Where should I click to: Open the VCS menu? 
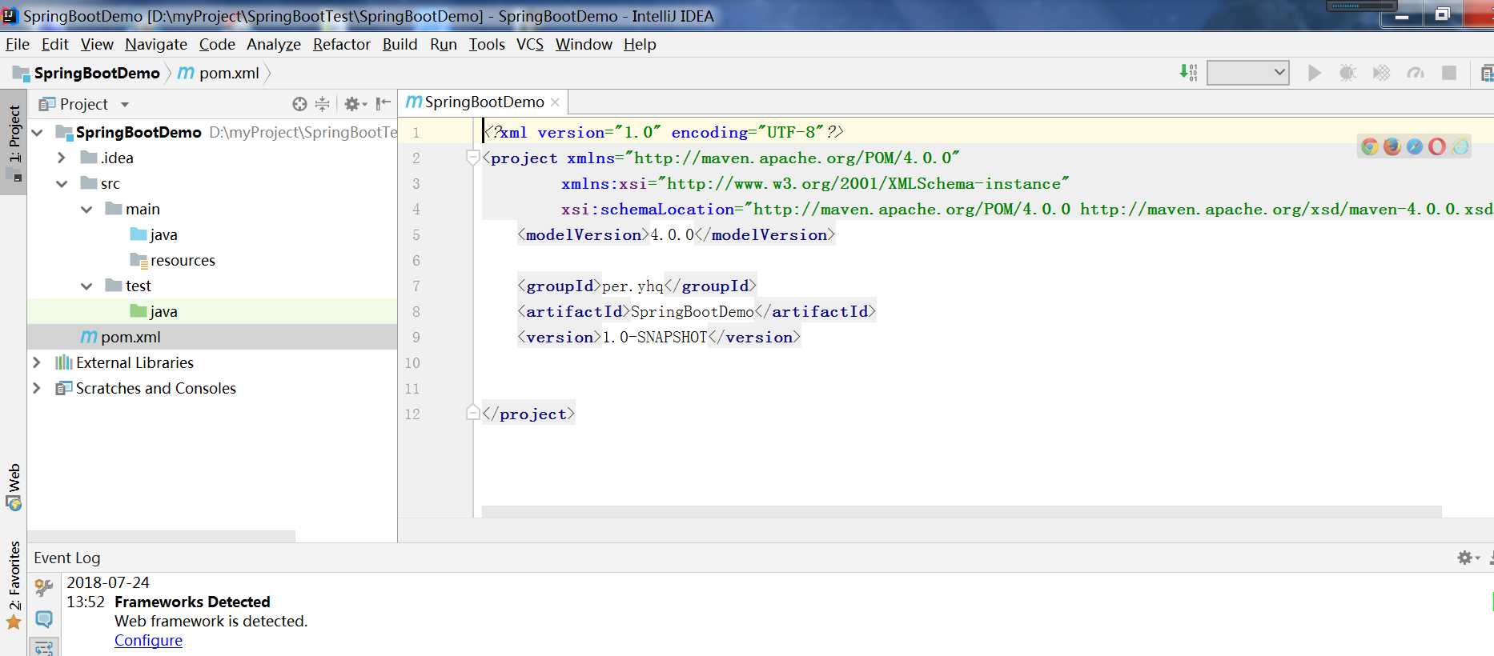(530, 44)
